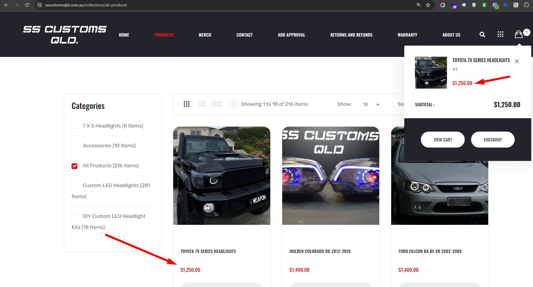This screenshot has width=533, height=287.
Task: Click the Showing 1 to 18 of 216 items text
Action: [274, 104]
